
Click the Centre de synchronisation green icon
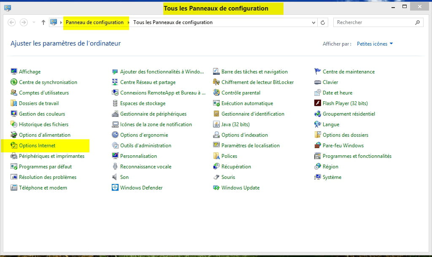pyautogui.click(x=14, y=82)
